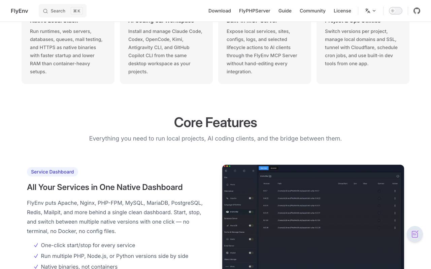
Task: Click the MariaDB icon in sidebar
Action: point(228,226)
